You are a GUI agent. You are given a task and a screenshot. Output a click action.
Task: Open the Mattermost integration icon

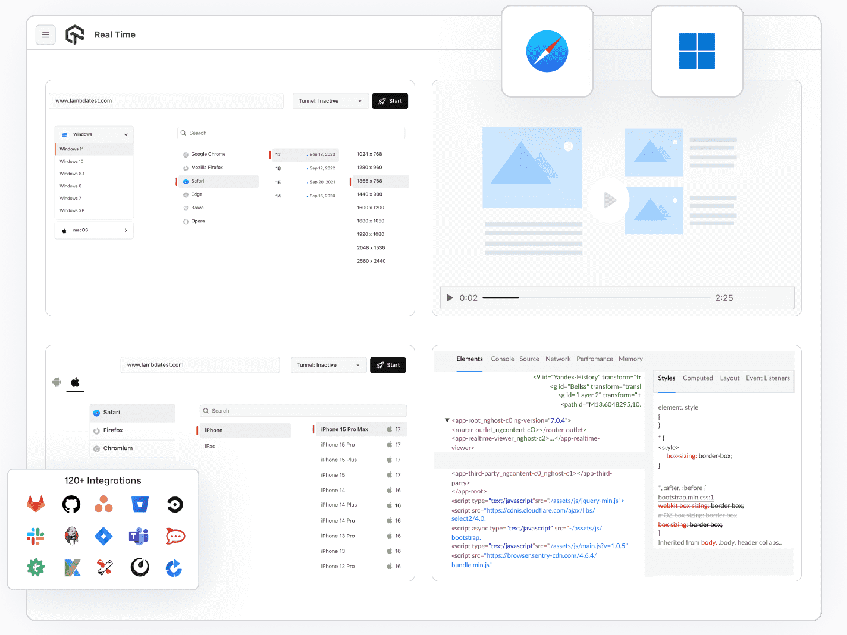click(x=140, y=567)
